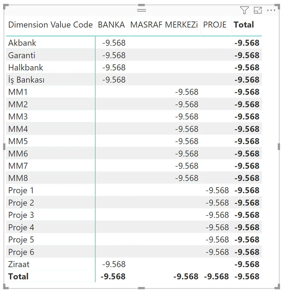Select the Halkbank row label

coord(26,67)
